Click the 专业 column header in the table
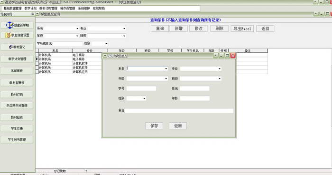332x175 pixels. pyautogui.click(x=90, y=51)
